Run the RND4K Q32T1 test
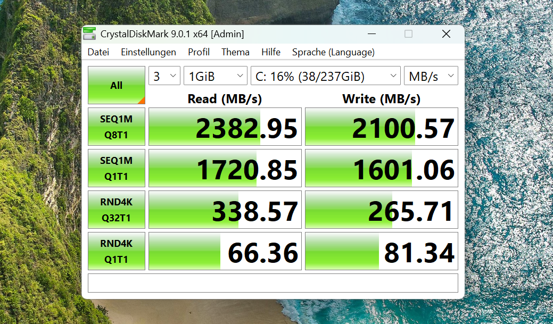Image resolution: width=553 pixels, height=324 pixels. point(117,210)
